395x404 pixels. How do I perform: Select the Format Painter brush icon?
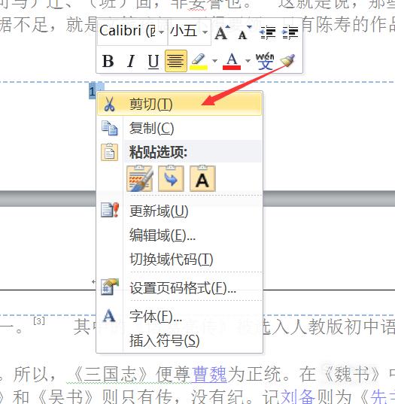[288, 61]
